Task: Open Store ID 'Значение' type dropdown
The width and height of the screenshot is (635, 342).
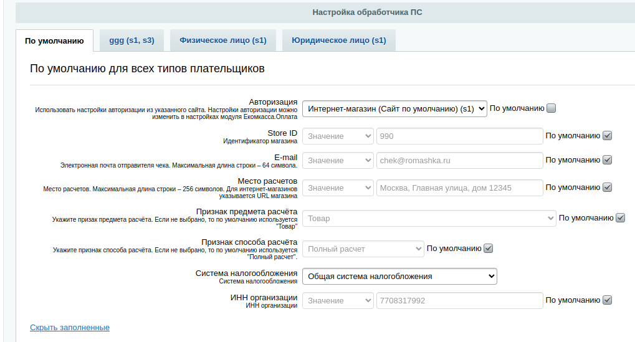Action: click(x=338, y=136)
